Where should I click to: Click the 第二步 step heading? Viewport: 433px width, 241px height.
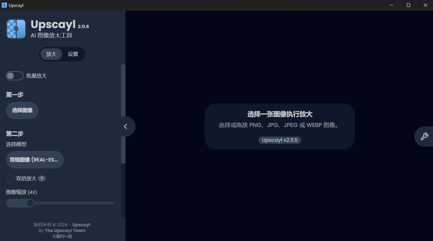(x=15, y=134)
